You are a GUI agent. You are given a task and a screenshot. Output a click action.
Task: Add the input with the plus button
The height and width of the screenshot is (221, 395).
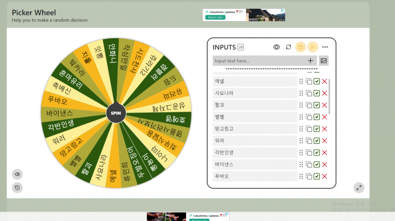pyautogui.click(x=310, y=61)
